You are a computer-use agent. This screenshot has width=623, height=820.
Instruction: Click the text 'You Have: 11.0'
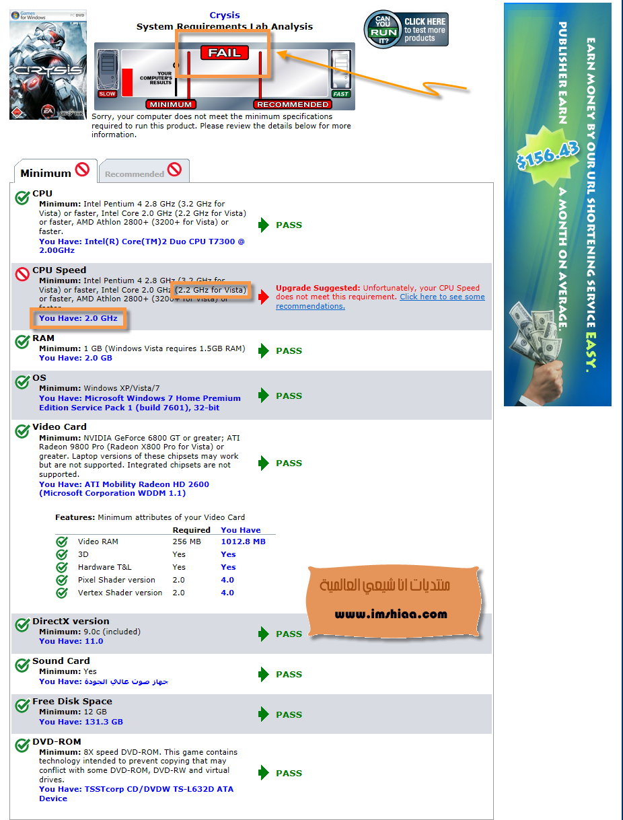[71, 641]
